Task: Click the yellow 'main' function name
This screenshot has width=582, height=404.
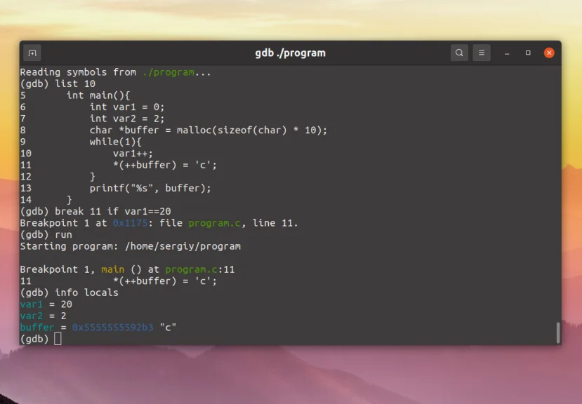Action: click(x=113, y=269)
